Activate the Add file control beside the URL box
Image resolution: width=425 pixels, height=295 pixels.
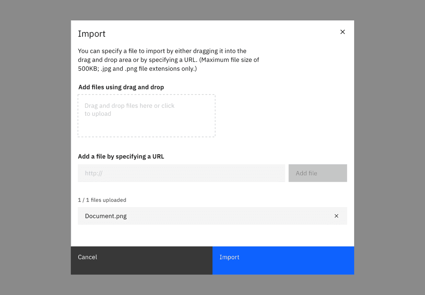point(317,173)
